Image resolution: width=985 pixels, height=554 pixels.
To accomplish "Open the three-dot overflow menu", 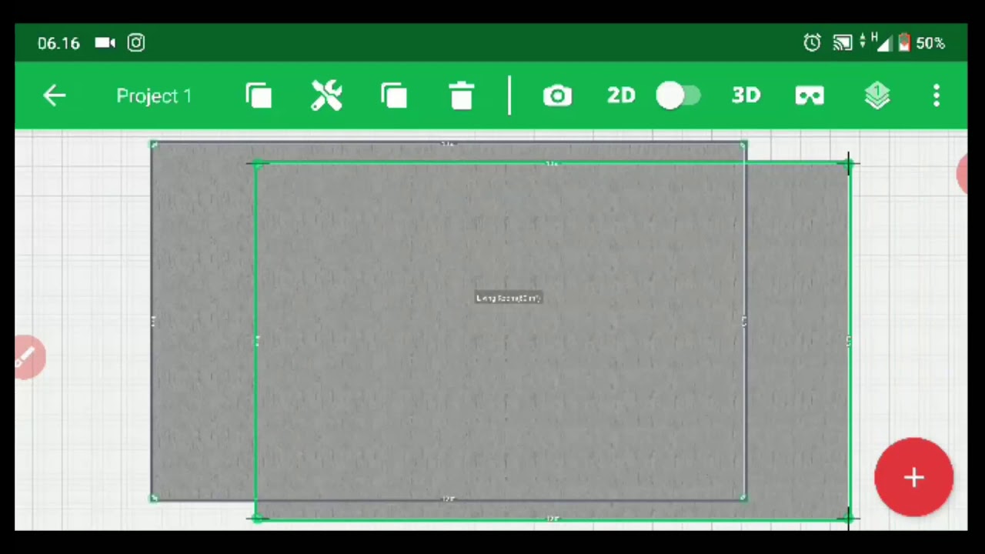I will (937, 95).
